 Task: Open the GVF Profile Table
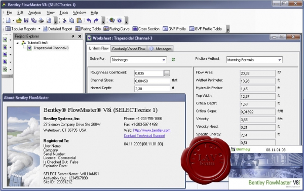click(206, 29)
